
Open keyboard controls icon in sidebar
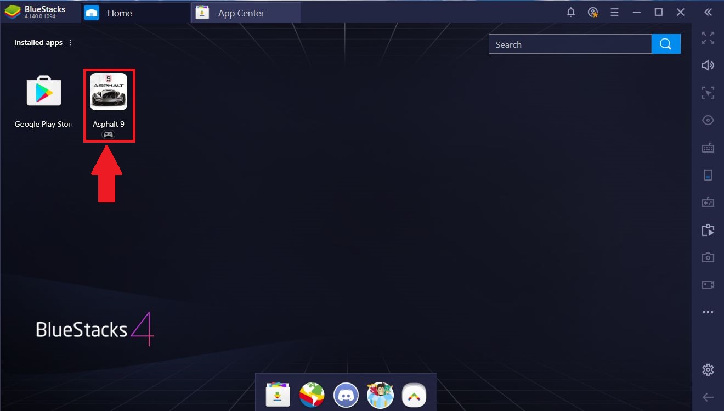[x=708, y=148]
